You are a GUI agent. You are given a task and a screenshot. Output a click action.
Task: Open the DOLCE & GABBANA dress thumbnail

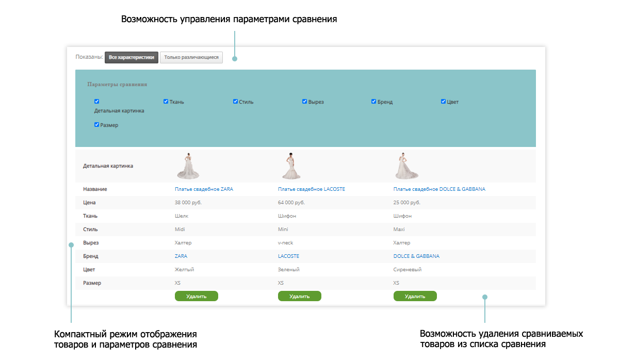point(406,166)
